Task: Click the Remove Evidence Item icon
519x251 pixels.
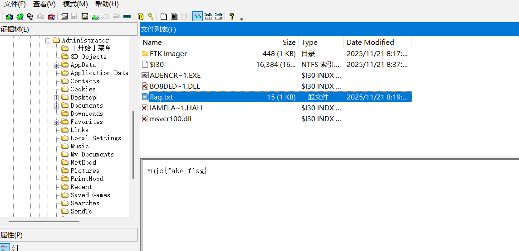Action: tap(40, 17)
